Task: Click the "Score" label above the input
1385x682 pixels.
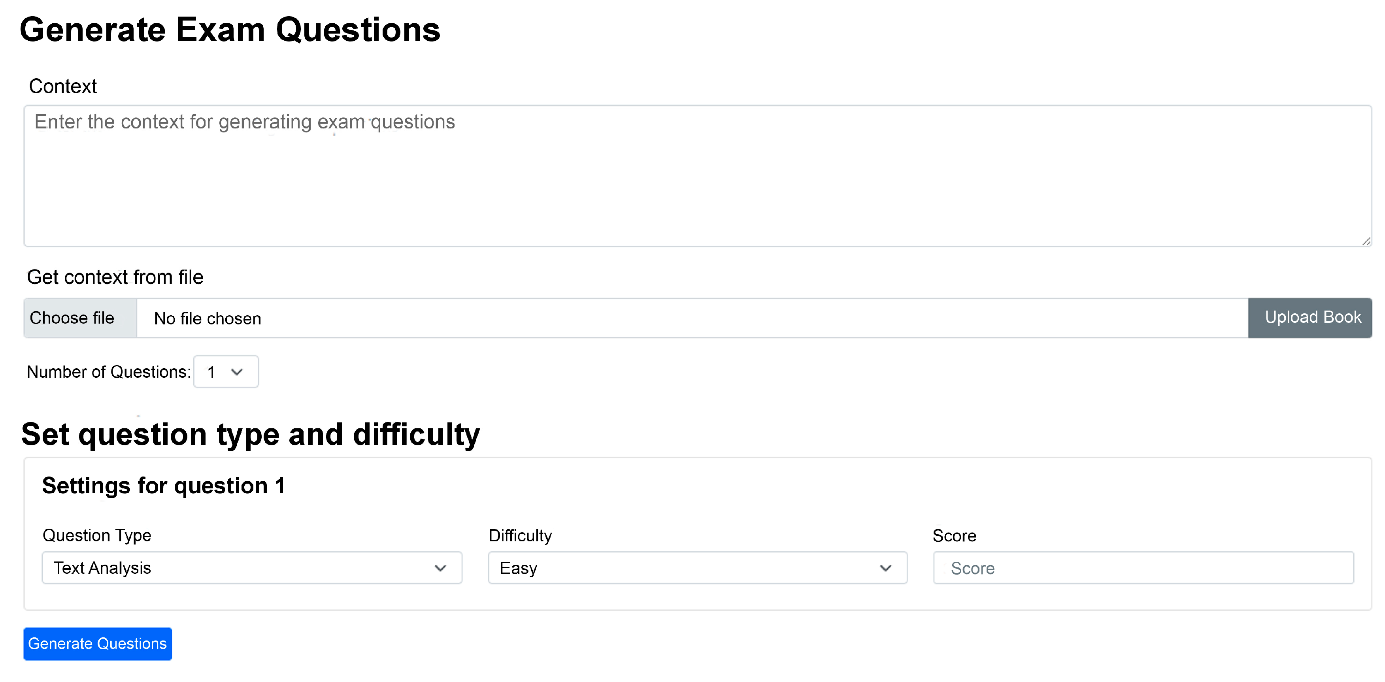Action: tap(954, 535)
